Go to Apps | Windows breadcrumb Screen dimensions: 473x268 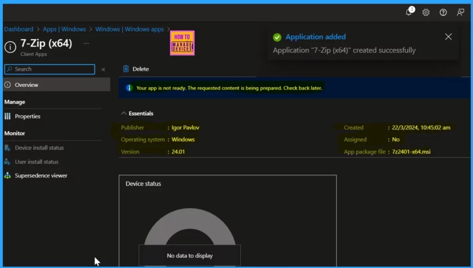64,29
